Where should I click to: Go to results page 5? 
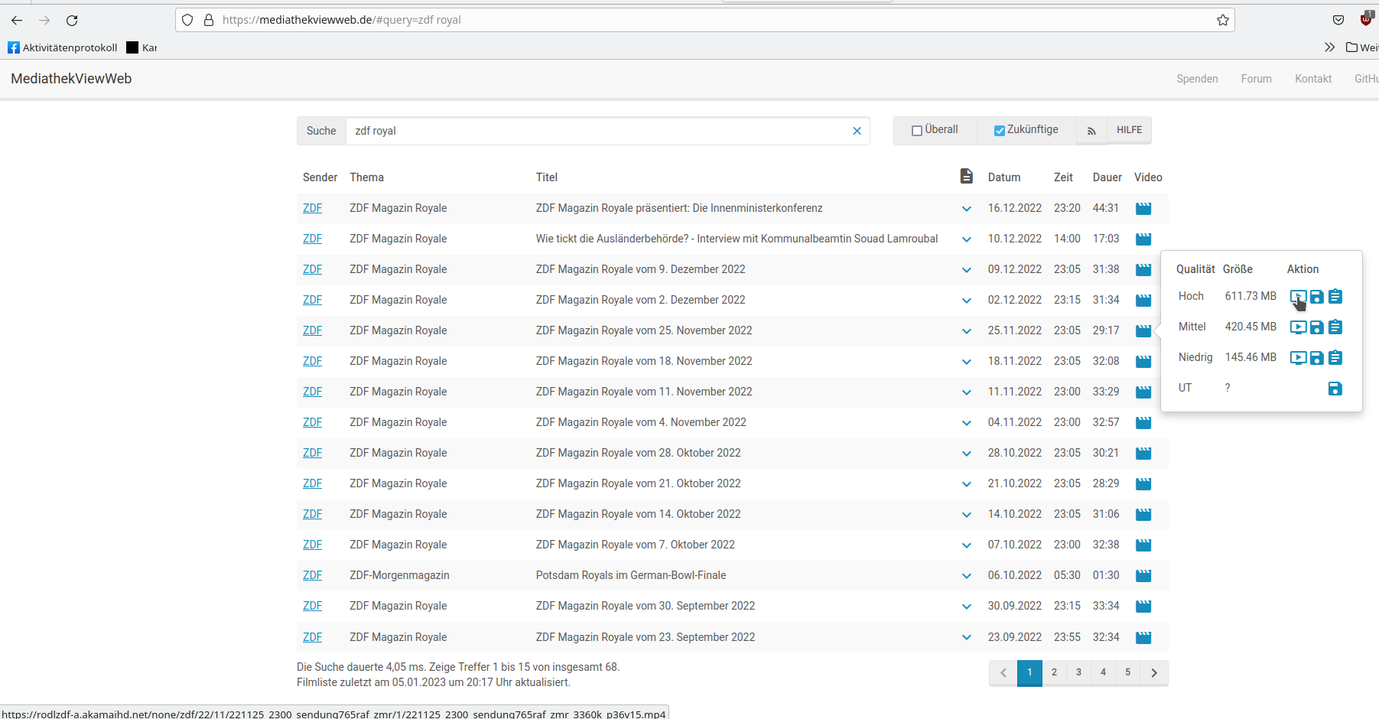1127,672
